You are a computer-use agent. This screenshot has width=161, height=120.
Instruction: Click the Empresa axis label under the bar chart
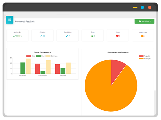(x=63, y=76)
